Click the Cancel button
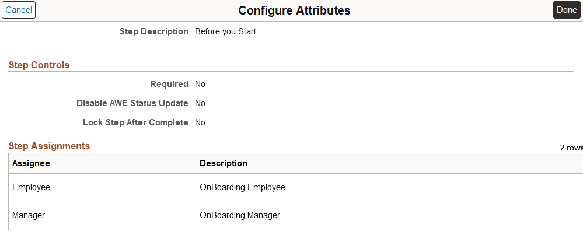583x238 pixels. 19,10
